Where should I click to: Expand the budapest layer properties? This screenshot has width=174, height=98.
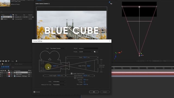(7, 76)
